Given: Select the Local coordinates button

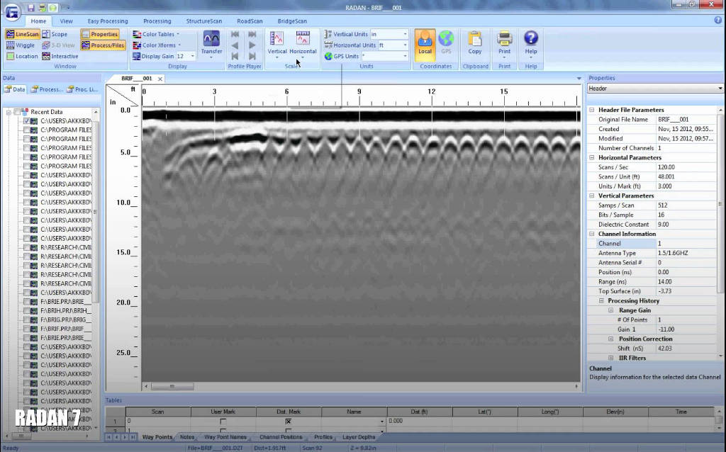Looking at the screenshot, I should [x=425, y=42].
